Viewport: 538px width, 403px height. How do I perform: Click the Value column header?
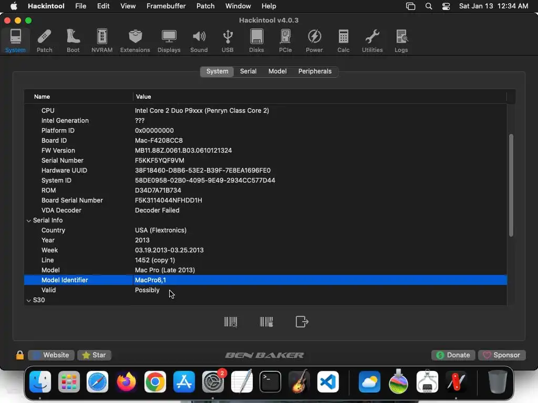320,97
